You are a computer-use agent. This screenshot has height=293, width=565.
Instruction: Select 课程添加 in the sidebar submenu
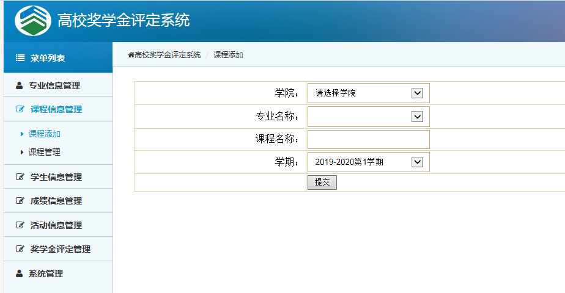click(45, 134)
